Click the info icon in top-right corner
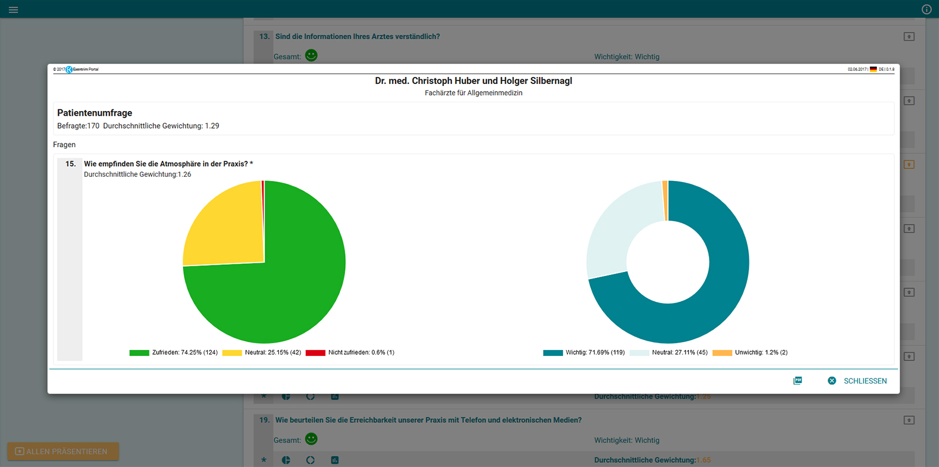 (x=927, y=9)
